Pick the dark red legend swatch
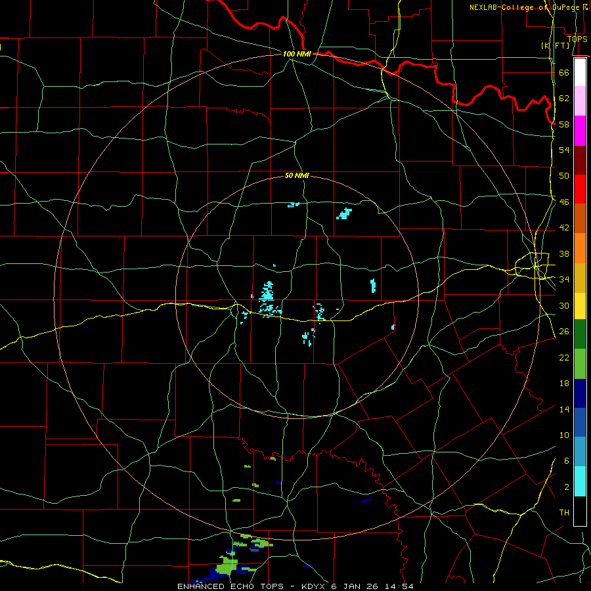This screenshot has height=591, width=591. click(x=580, y=160)
